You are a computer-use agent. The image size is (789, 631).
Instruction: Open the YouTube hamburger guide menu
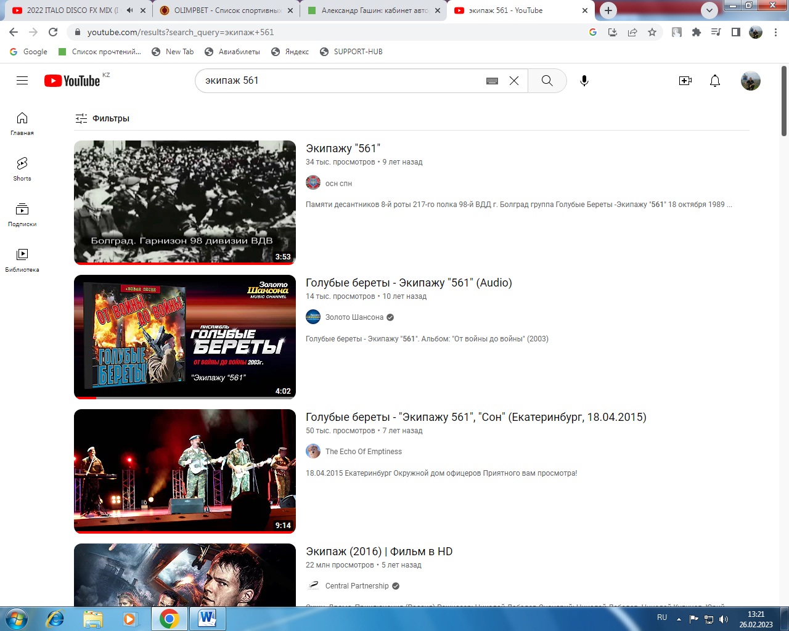click(x=22, y=81)
